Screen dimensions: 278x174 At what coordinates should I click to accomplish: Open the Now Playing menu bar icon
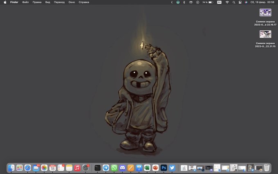click(198, 2)
